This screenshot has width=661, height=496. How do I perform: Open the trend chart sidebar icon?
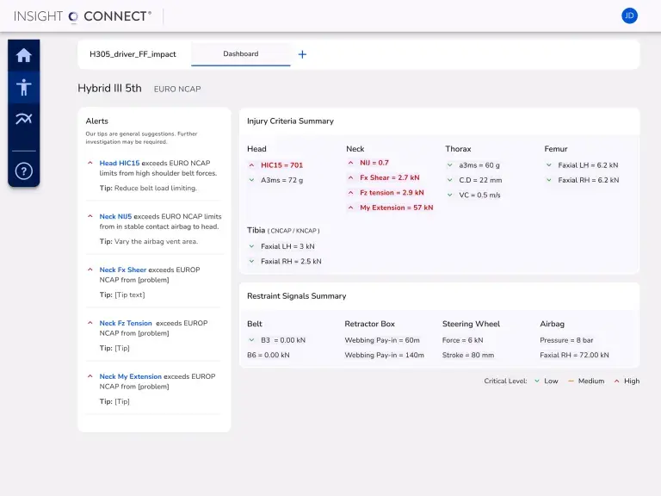24,119
